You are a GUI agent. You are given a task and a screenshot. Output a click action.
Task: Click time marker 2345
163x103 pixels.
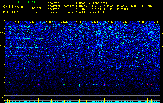coord(79,22)
